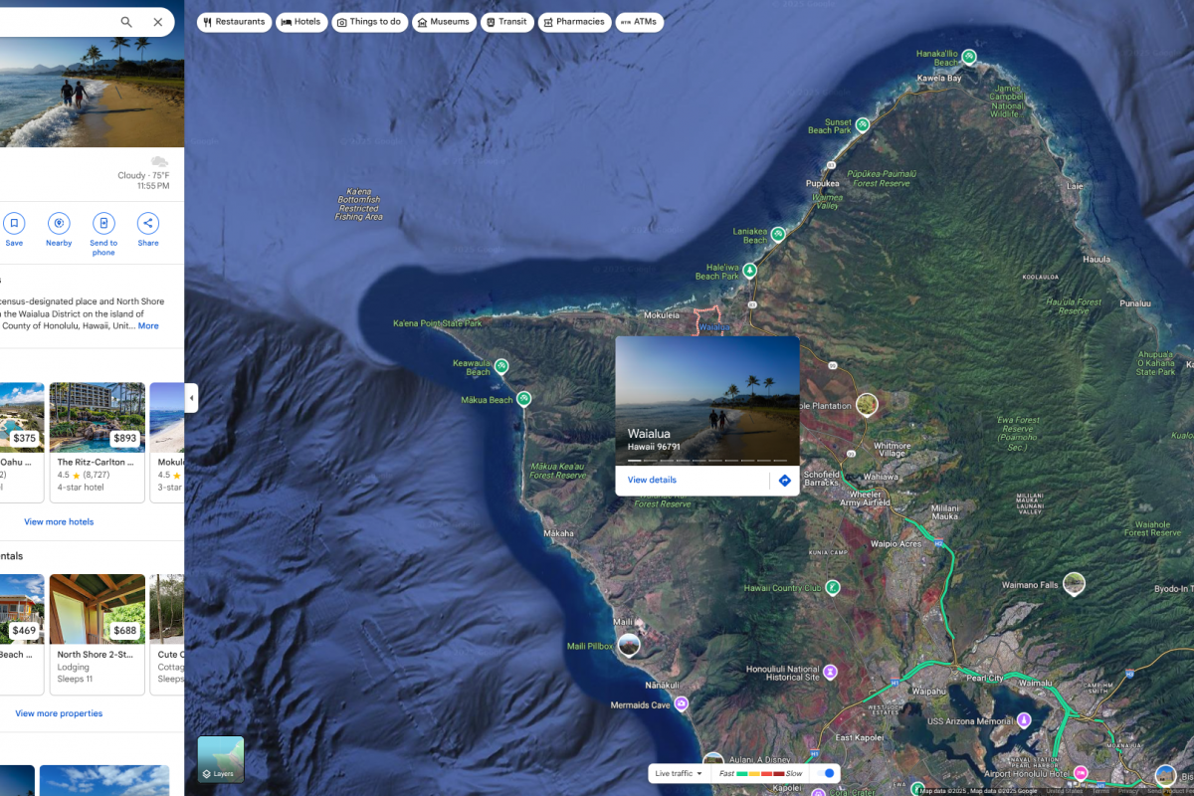Viewport: 1194px width, 796px height.
Task: Select the Restaurants category chip
Action: 234,22
